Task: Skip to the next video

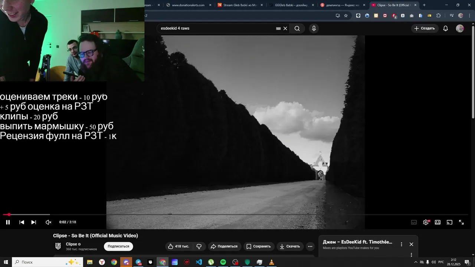Action: coord(33,222)
